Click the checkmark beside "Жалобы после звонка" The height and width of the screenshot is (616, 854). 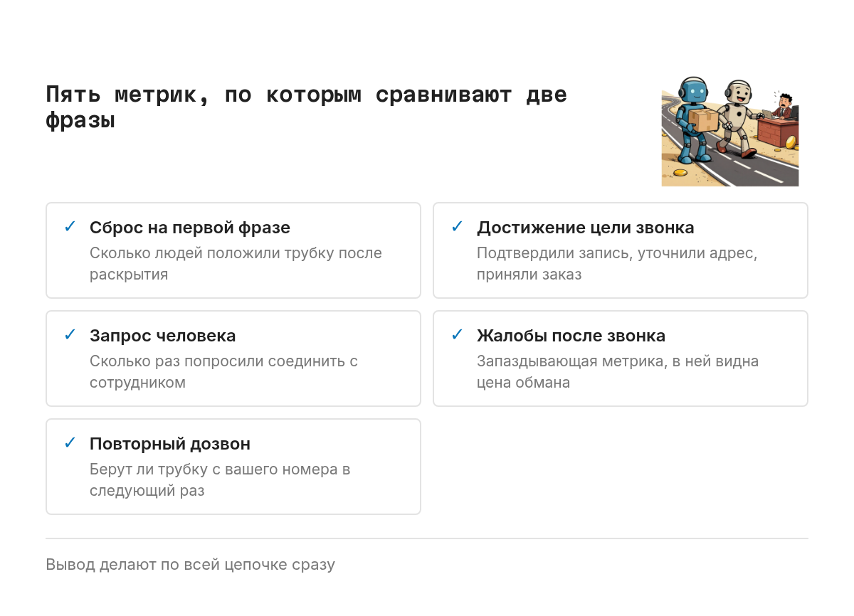click(x=457, y=335)
